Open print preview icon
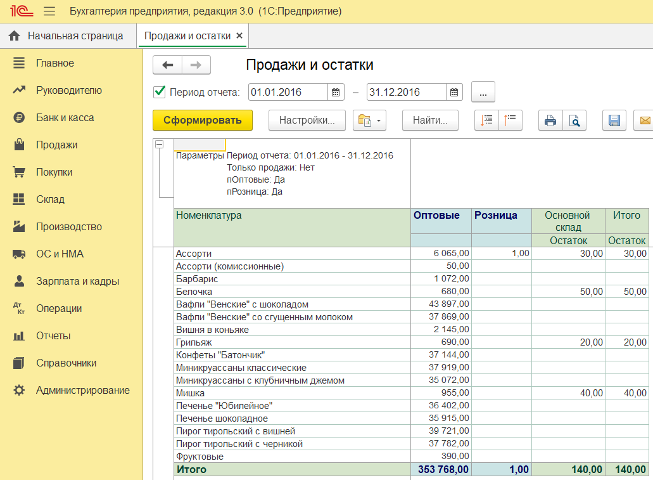 click(x=574, y=120)
